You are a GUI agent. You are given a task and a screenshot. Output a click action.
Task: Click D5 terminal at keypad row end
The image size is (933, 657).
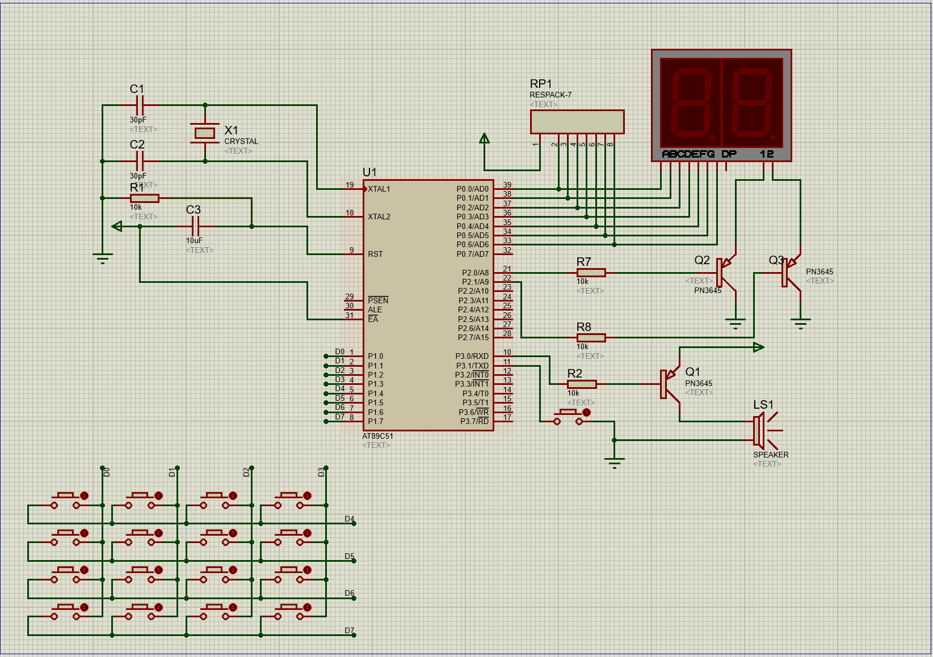point(354,561)
